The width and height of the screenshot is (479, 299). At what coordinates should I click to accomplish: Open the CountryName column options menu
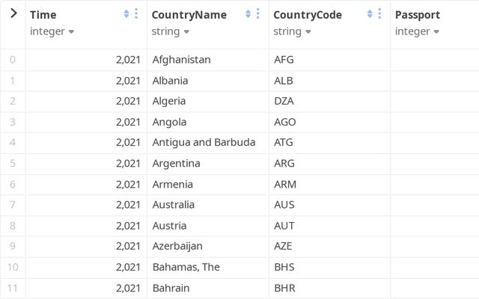click(257, 14)
